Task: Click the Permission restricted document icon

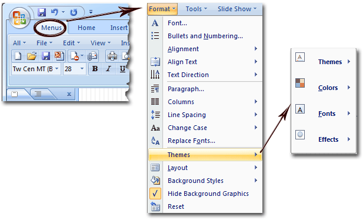Action: 75,56
